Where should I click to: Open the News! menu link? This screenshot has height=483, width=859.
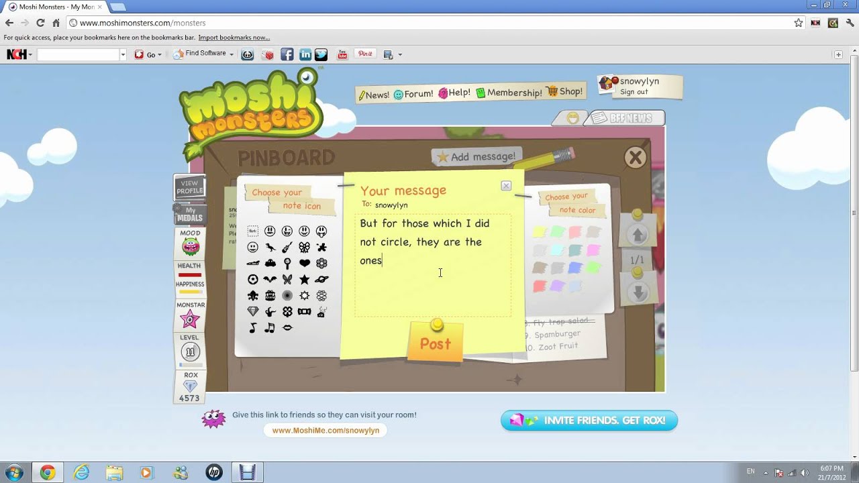374,95
